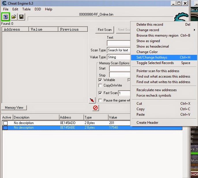Screen dimensions: 198x178
Task: Toggle the Writable checkbox
Action: tap(100, 80)
